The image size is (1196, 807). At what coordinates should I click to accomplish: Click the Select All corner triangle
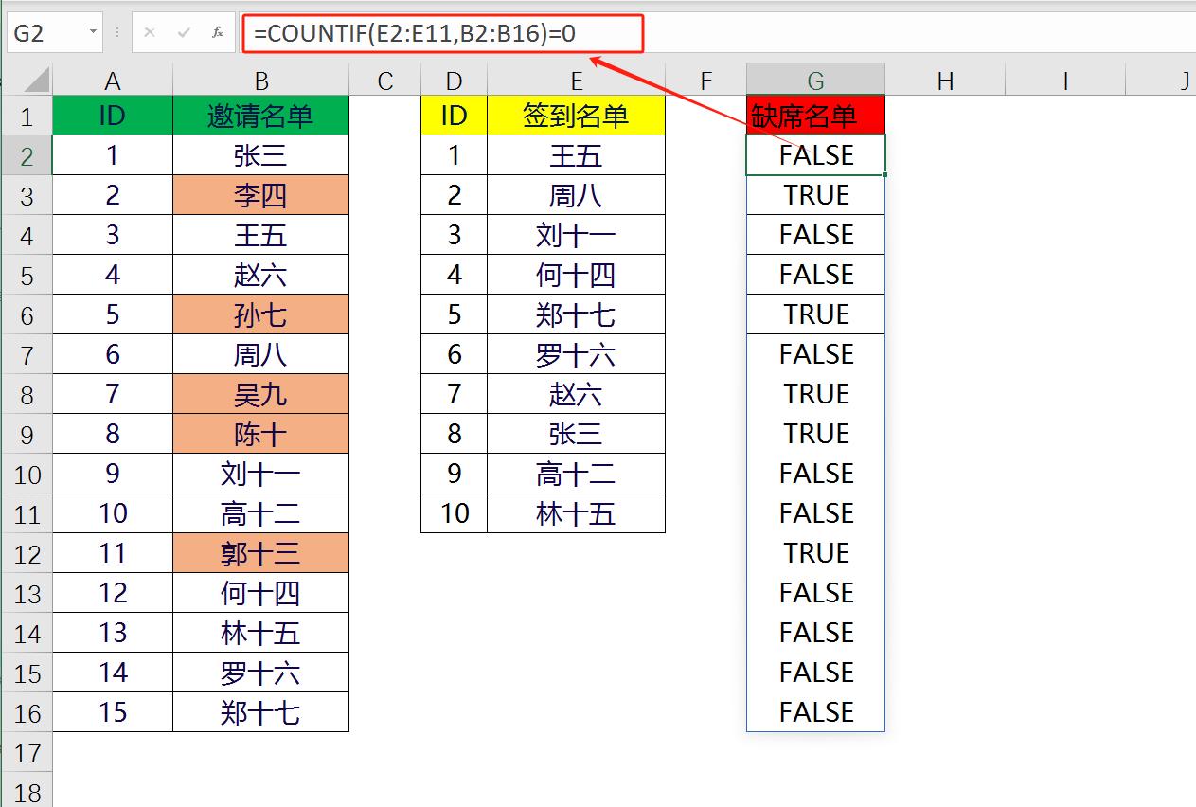(35, 80)
